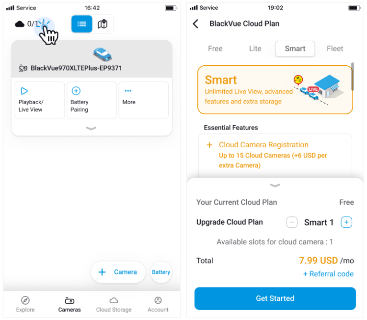Add a new Camera

(118, 272)
